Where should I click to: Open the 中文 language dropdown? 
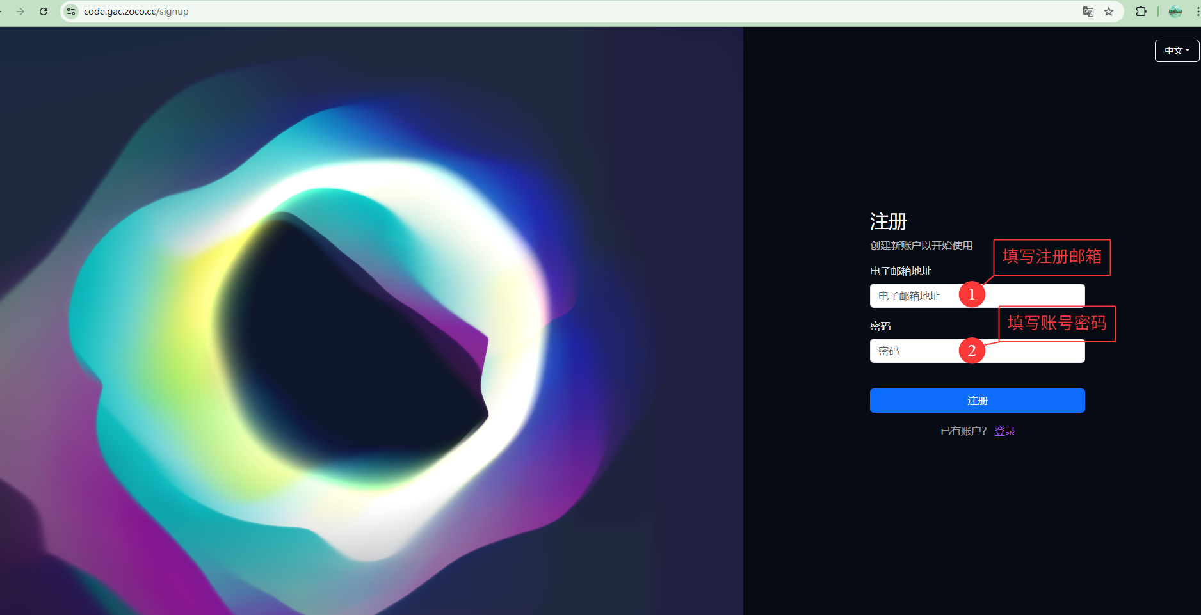click(1177, 51)
